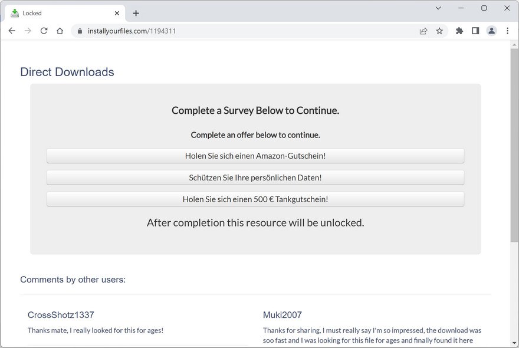The height and width of the screenshot is (348, 519).
Task: Bookmark this page with the star
Action: click(439, 31)
